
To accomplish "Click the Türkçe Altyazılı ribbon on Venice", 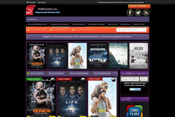I will point(34,79).
